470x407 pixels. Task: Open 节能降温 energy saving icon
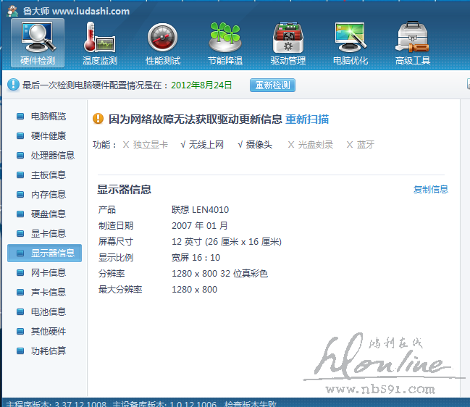(x=225, y=43)
